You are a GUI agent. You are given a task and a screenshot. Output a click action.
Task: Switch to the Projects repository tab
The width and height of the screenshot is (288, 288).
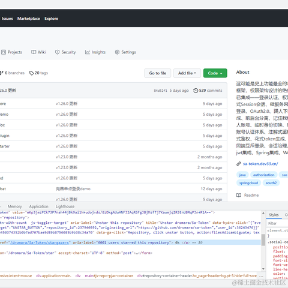11,52
